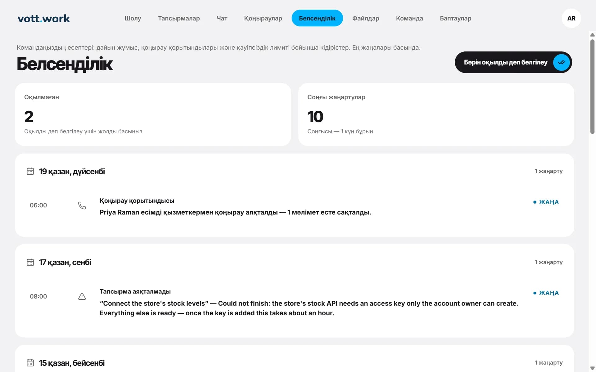Image resolution: width=596 pixels, height=372 pixels.
Task: Open the Файлдар tab
Action: point(366,18)
